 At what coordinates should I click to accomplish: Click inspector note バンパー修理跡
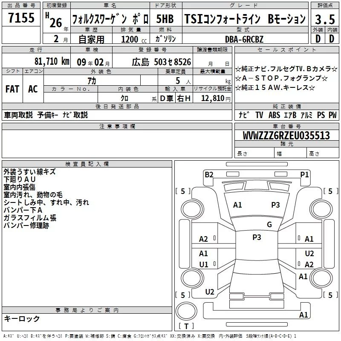point(26,225)
